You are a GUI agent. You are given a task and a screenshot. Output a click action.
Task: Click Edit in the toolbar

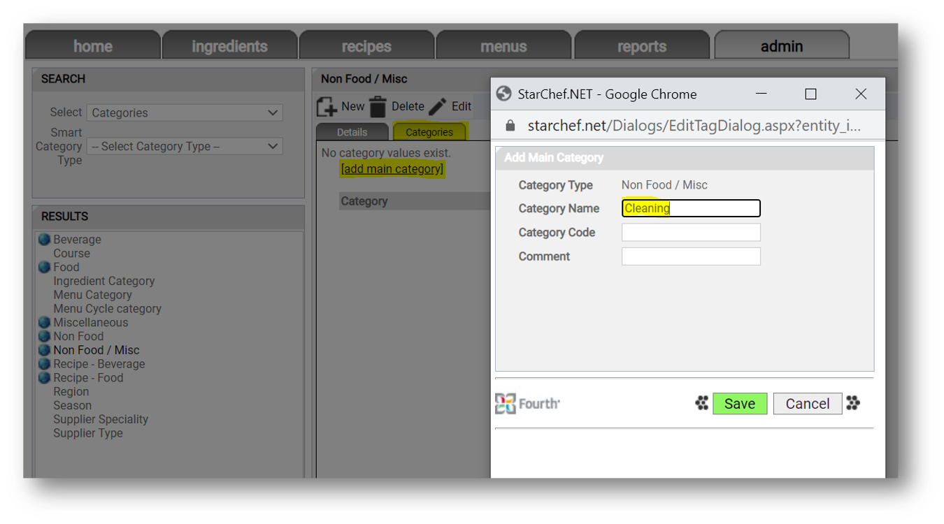pos(462,107)
